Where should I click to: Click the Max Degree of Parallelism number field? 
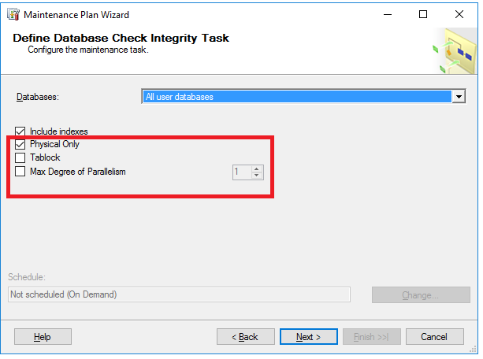pyautogui.click(x=241, y=172)
